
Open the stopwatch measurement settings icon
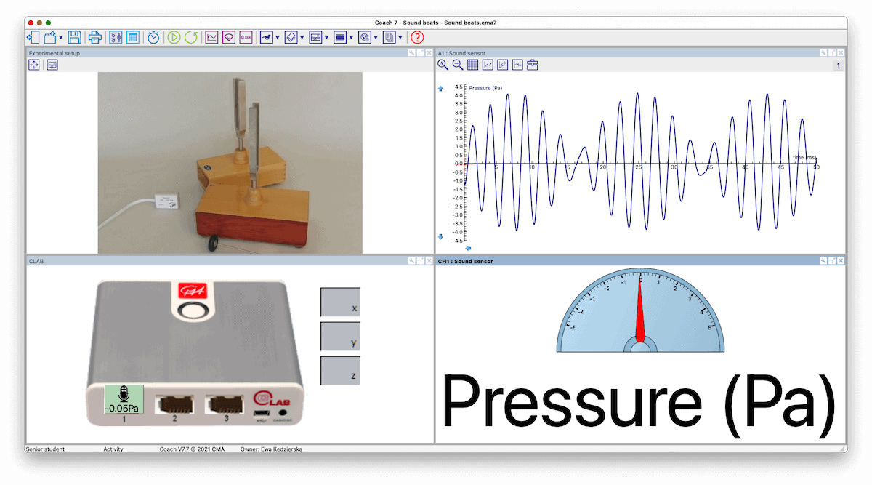153,37
